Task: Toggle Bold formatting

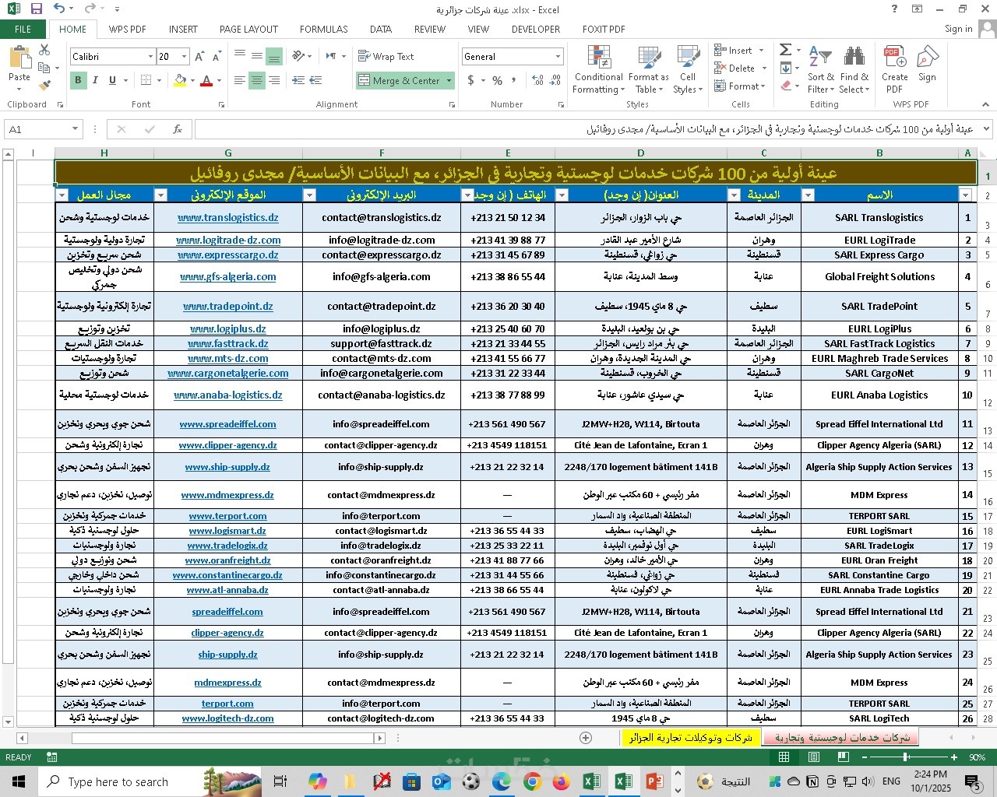Action: [x=78, y=80]
